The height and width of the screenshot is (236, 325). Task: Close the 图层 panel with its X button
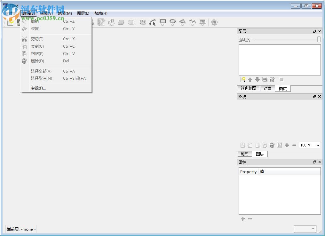coord(319,31)
